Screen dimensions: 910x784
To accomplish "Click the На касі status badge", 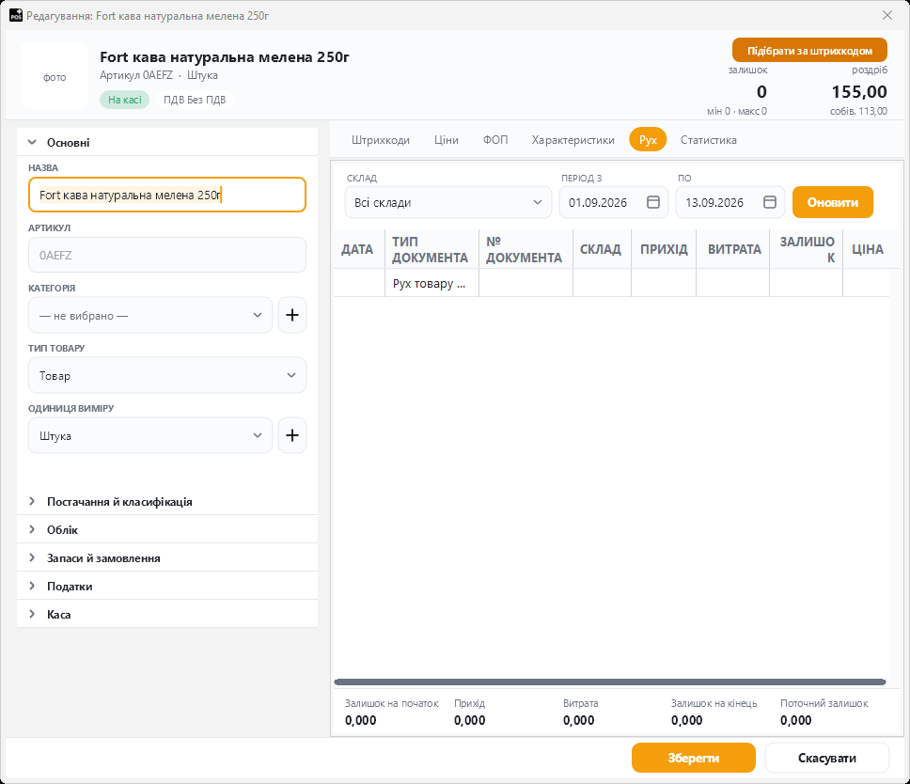I will pos(125,100).
